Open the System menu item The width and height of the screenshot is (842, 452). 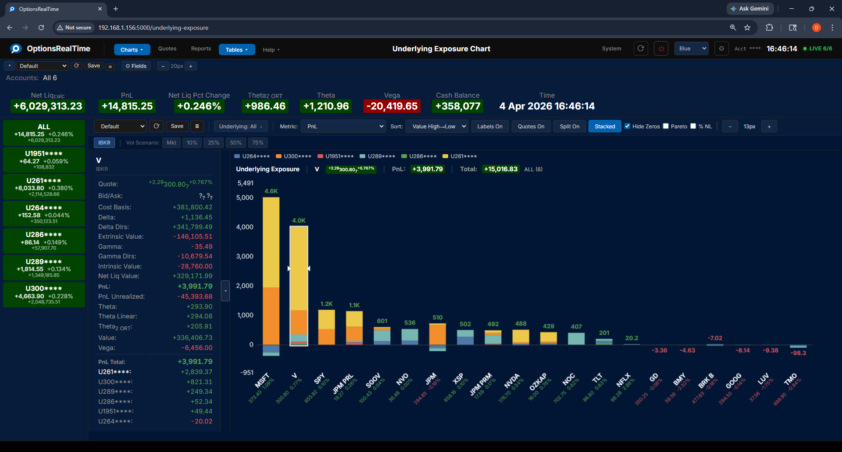pos(611,49)
